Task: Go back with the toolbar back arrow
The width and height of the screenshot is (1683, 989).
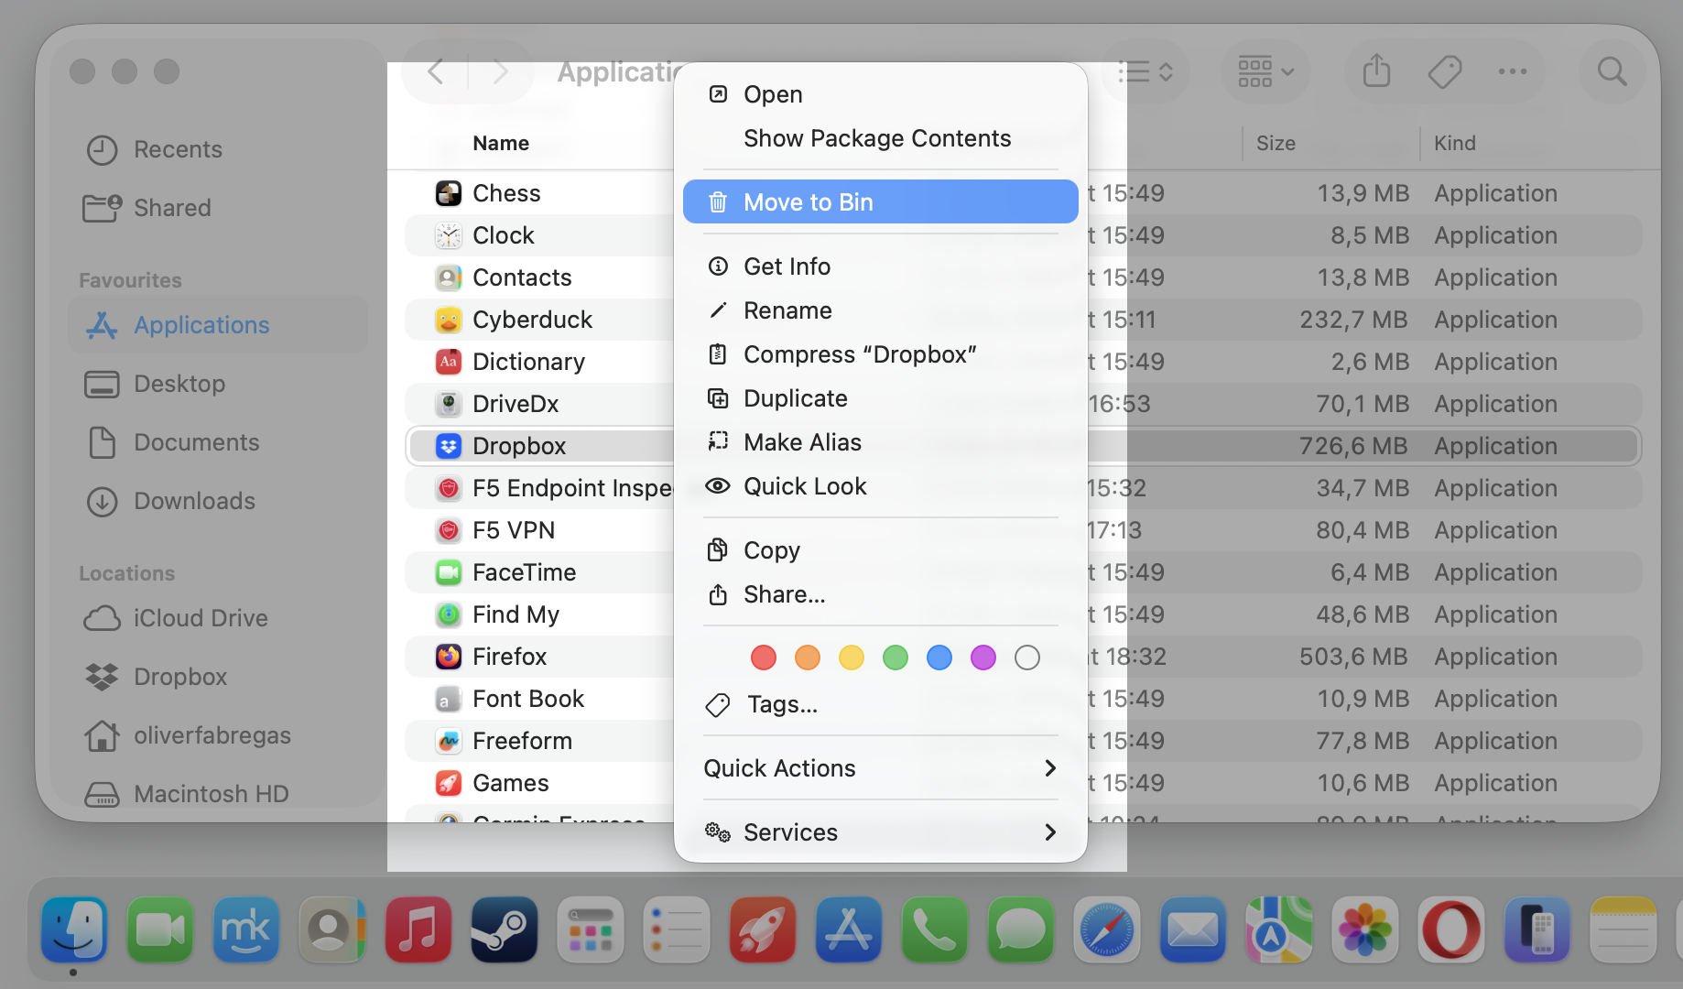Action: point(436,71)
